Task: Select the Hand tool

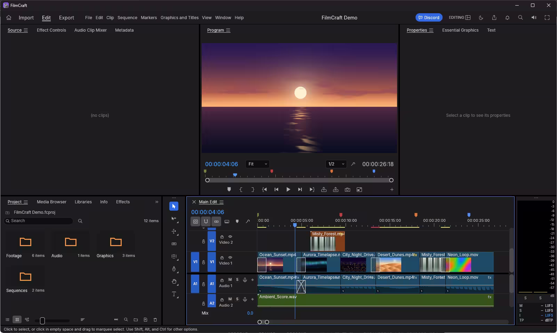Action: click(x=174, y=282)
